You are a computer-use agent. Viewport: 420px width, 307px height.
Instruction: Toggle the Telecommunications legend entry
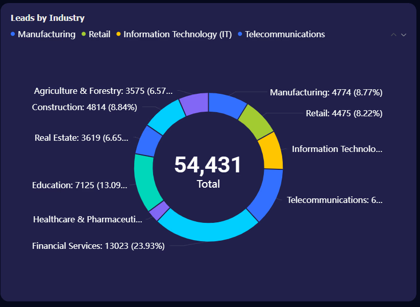click(282, 34)
